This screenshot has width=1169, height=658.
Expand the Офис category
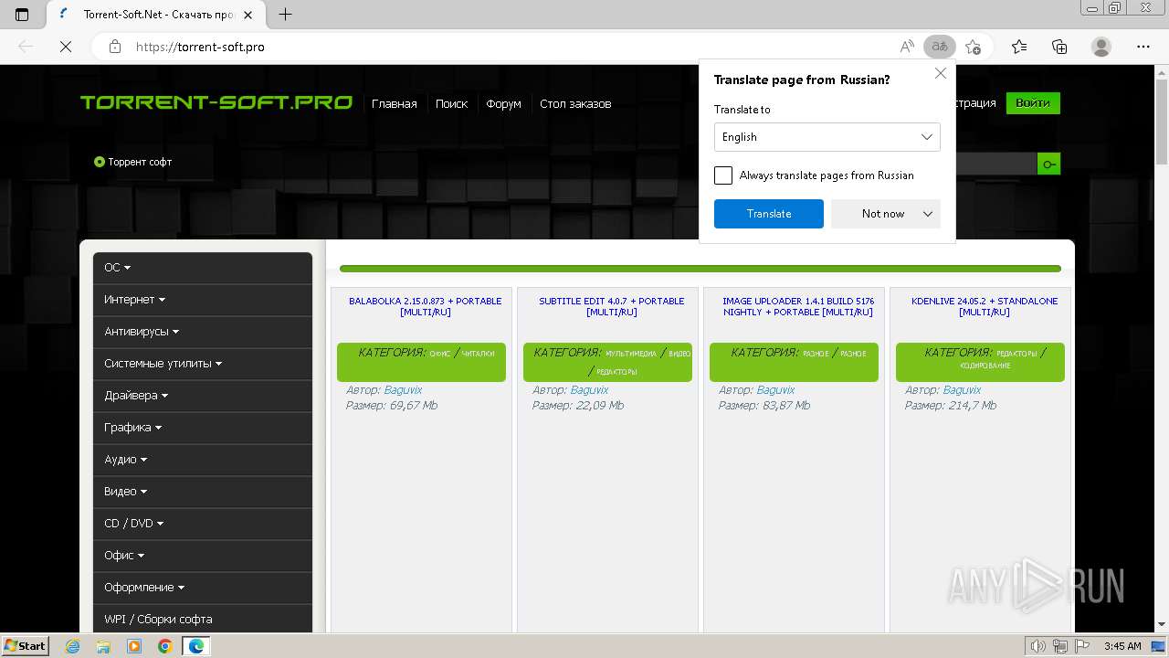203,556
